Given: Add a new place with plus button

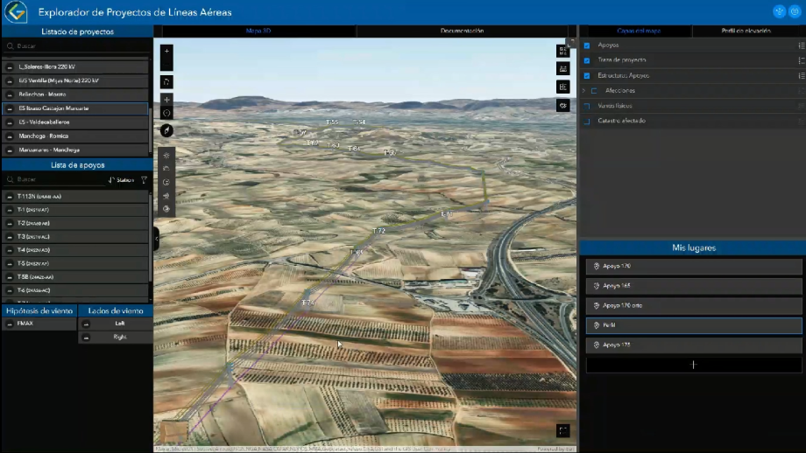Looking at the screenshot, I should pos(693,365).
